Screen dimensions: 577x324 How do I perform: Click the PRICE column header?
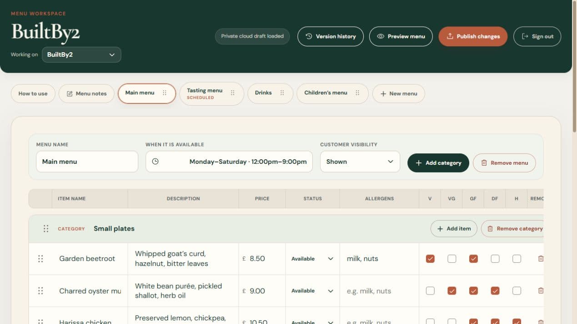262,199
